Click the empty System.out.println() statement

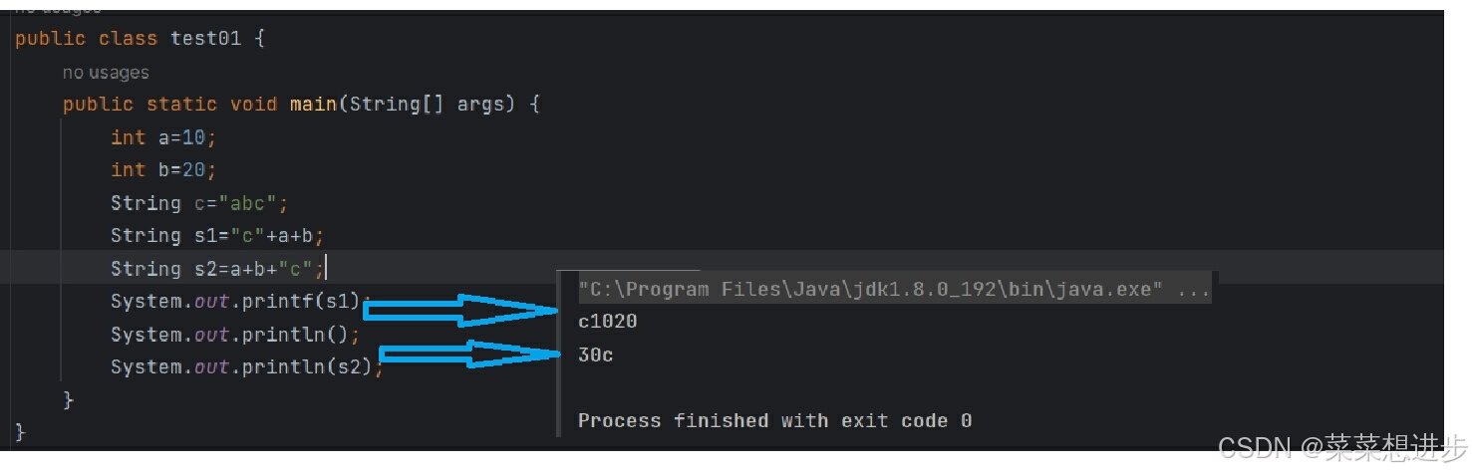tap(235, 334)
